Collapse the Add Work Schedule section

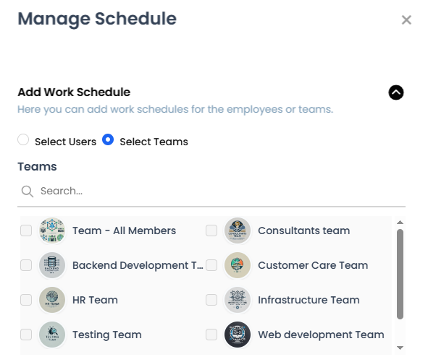(396, 92)
